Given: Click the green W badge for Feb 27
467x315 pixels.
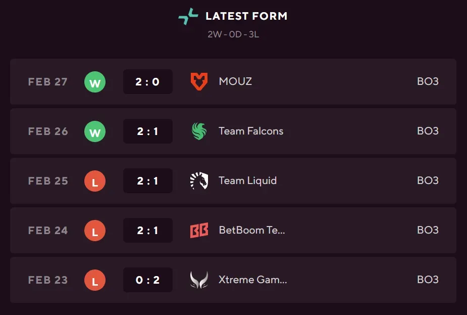Looking at the screenshot, I should (x=95, y=82).
